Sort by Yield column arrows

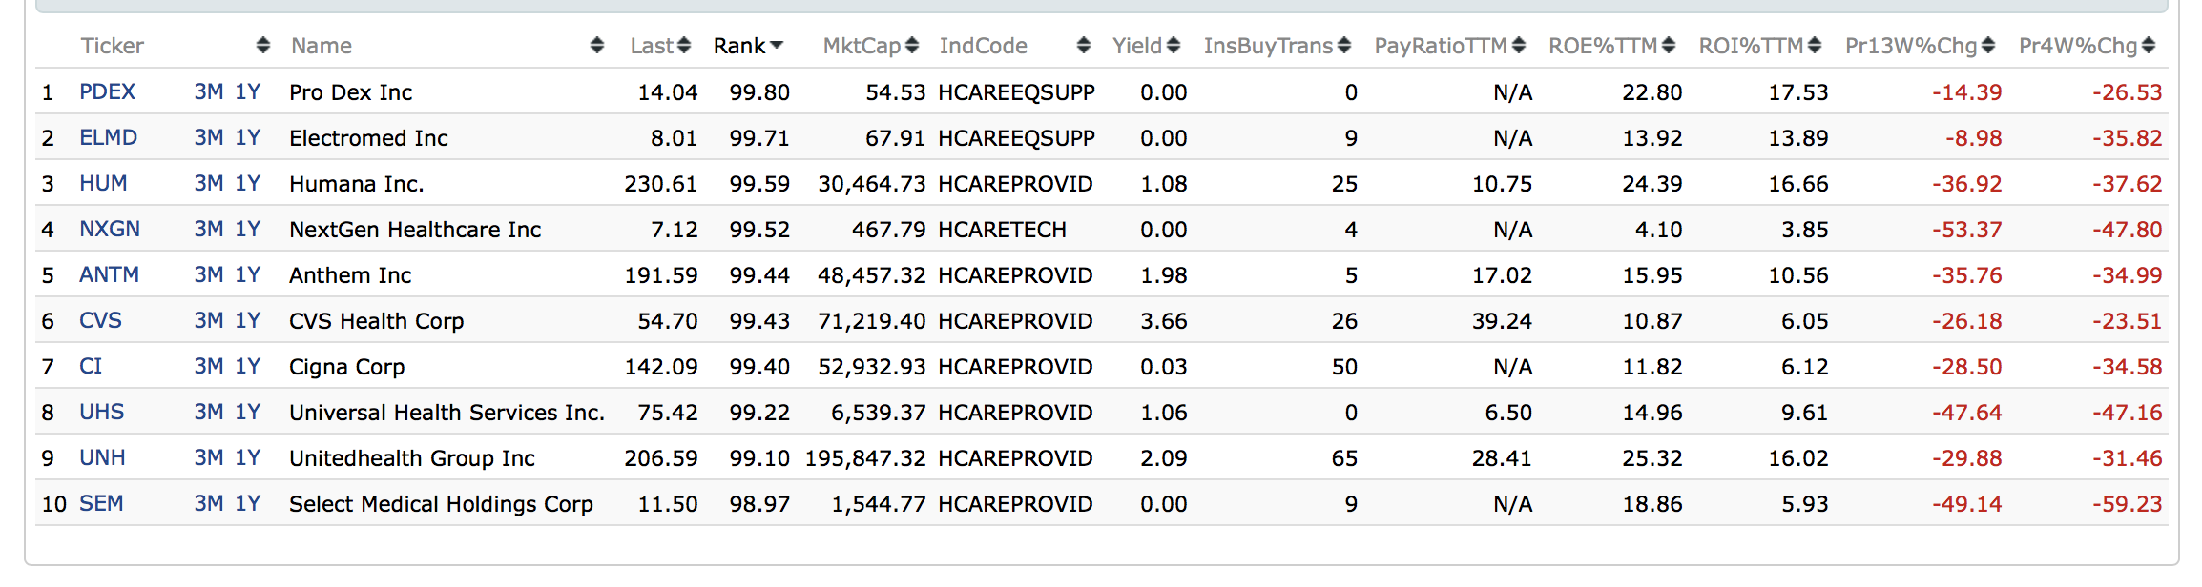pyautogui.click(x=1174, y=46)
